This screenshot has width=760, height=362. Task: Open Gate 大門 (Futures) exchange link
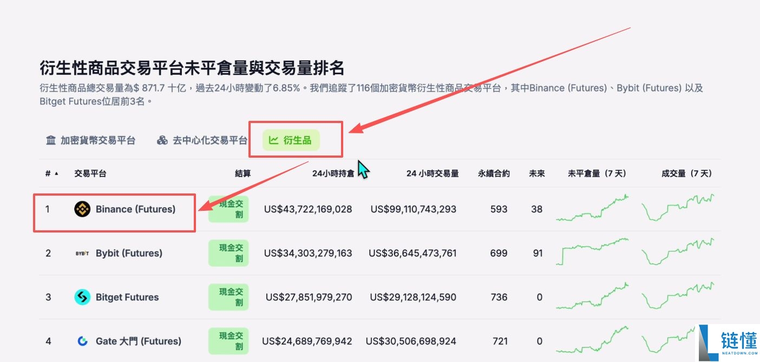[x=139, y=341]
